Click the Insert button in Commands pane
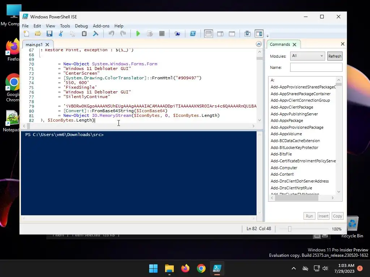This screenshot has width=370, height=277. click(323, 216)
